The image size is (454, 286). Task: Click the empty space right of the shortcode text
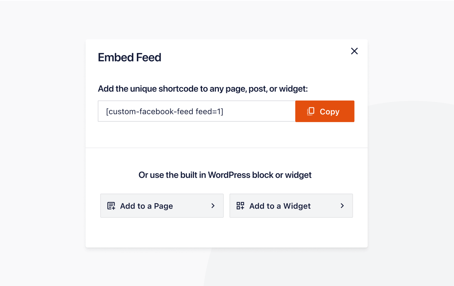pyautogui.click(x=258, y=112)
